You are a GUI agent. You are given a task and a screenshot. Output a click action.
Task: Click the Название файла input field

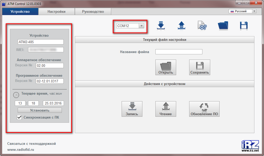point(179,51)
